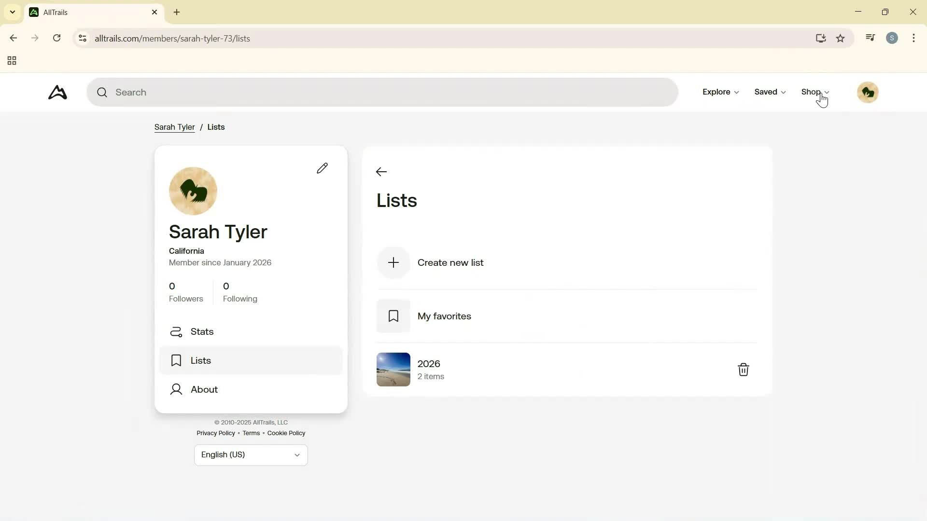Click the AllTrails logo icon
The image size is (927, 521).
[57, 92]
